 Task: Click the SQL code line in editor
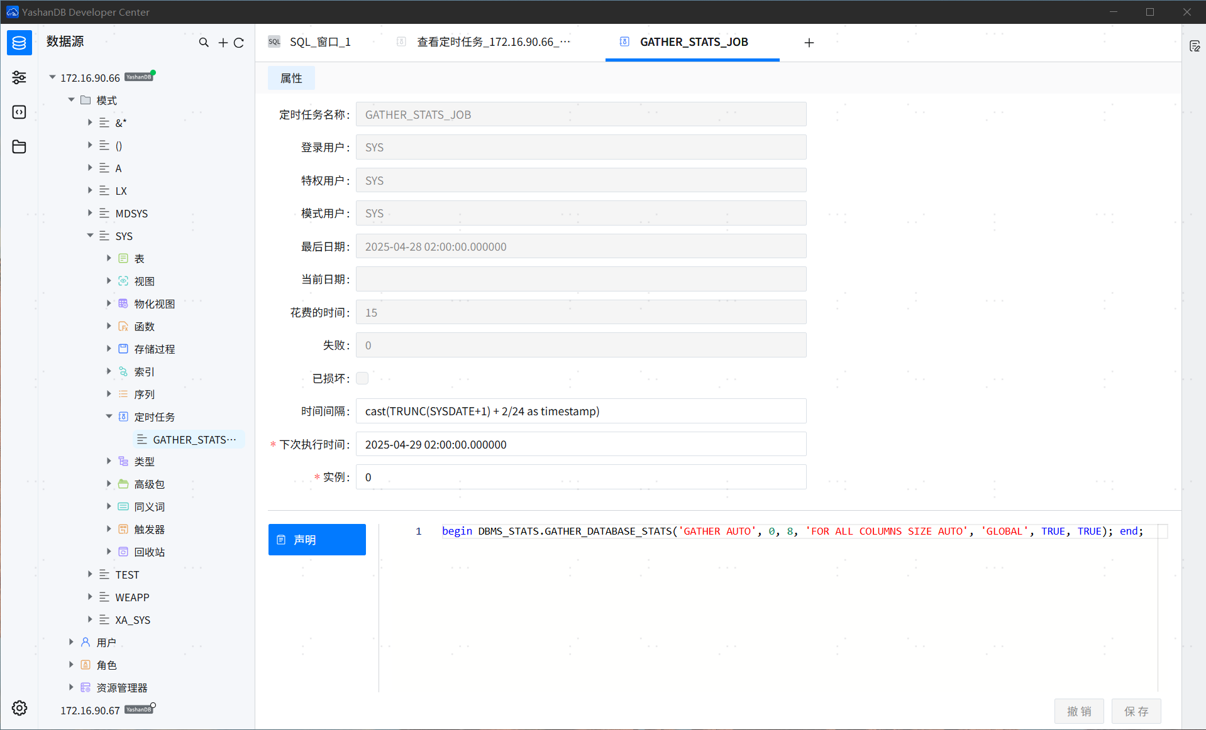pyautogui.click(x=792, y=531)
